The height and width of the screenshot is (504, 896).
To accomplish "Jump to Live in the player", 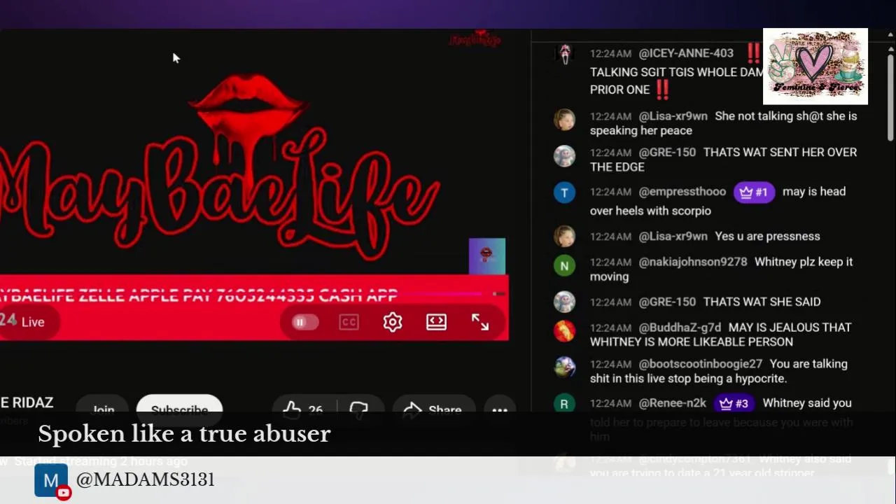I will 33,322.
